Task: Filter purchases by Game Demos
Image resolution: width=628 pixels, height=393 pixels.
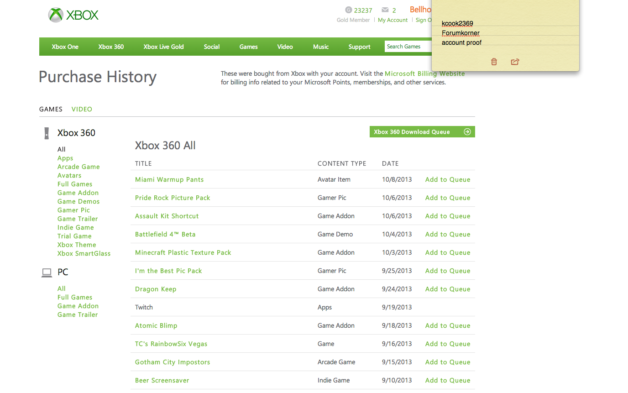Action: (x=78, y=201)
